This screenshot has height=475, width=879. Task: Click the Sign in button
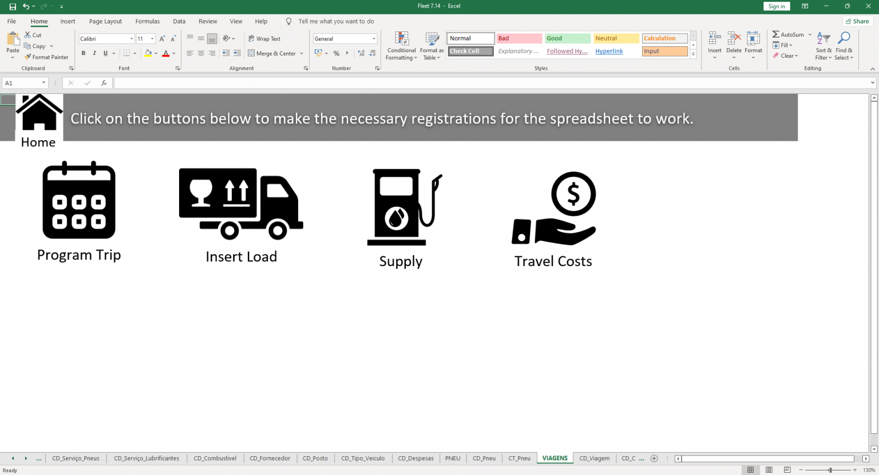[x=777, y=6]
